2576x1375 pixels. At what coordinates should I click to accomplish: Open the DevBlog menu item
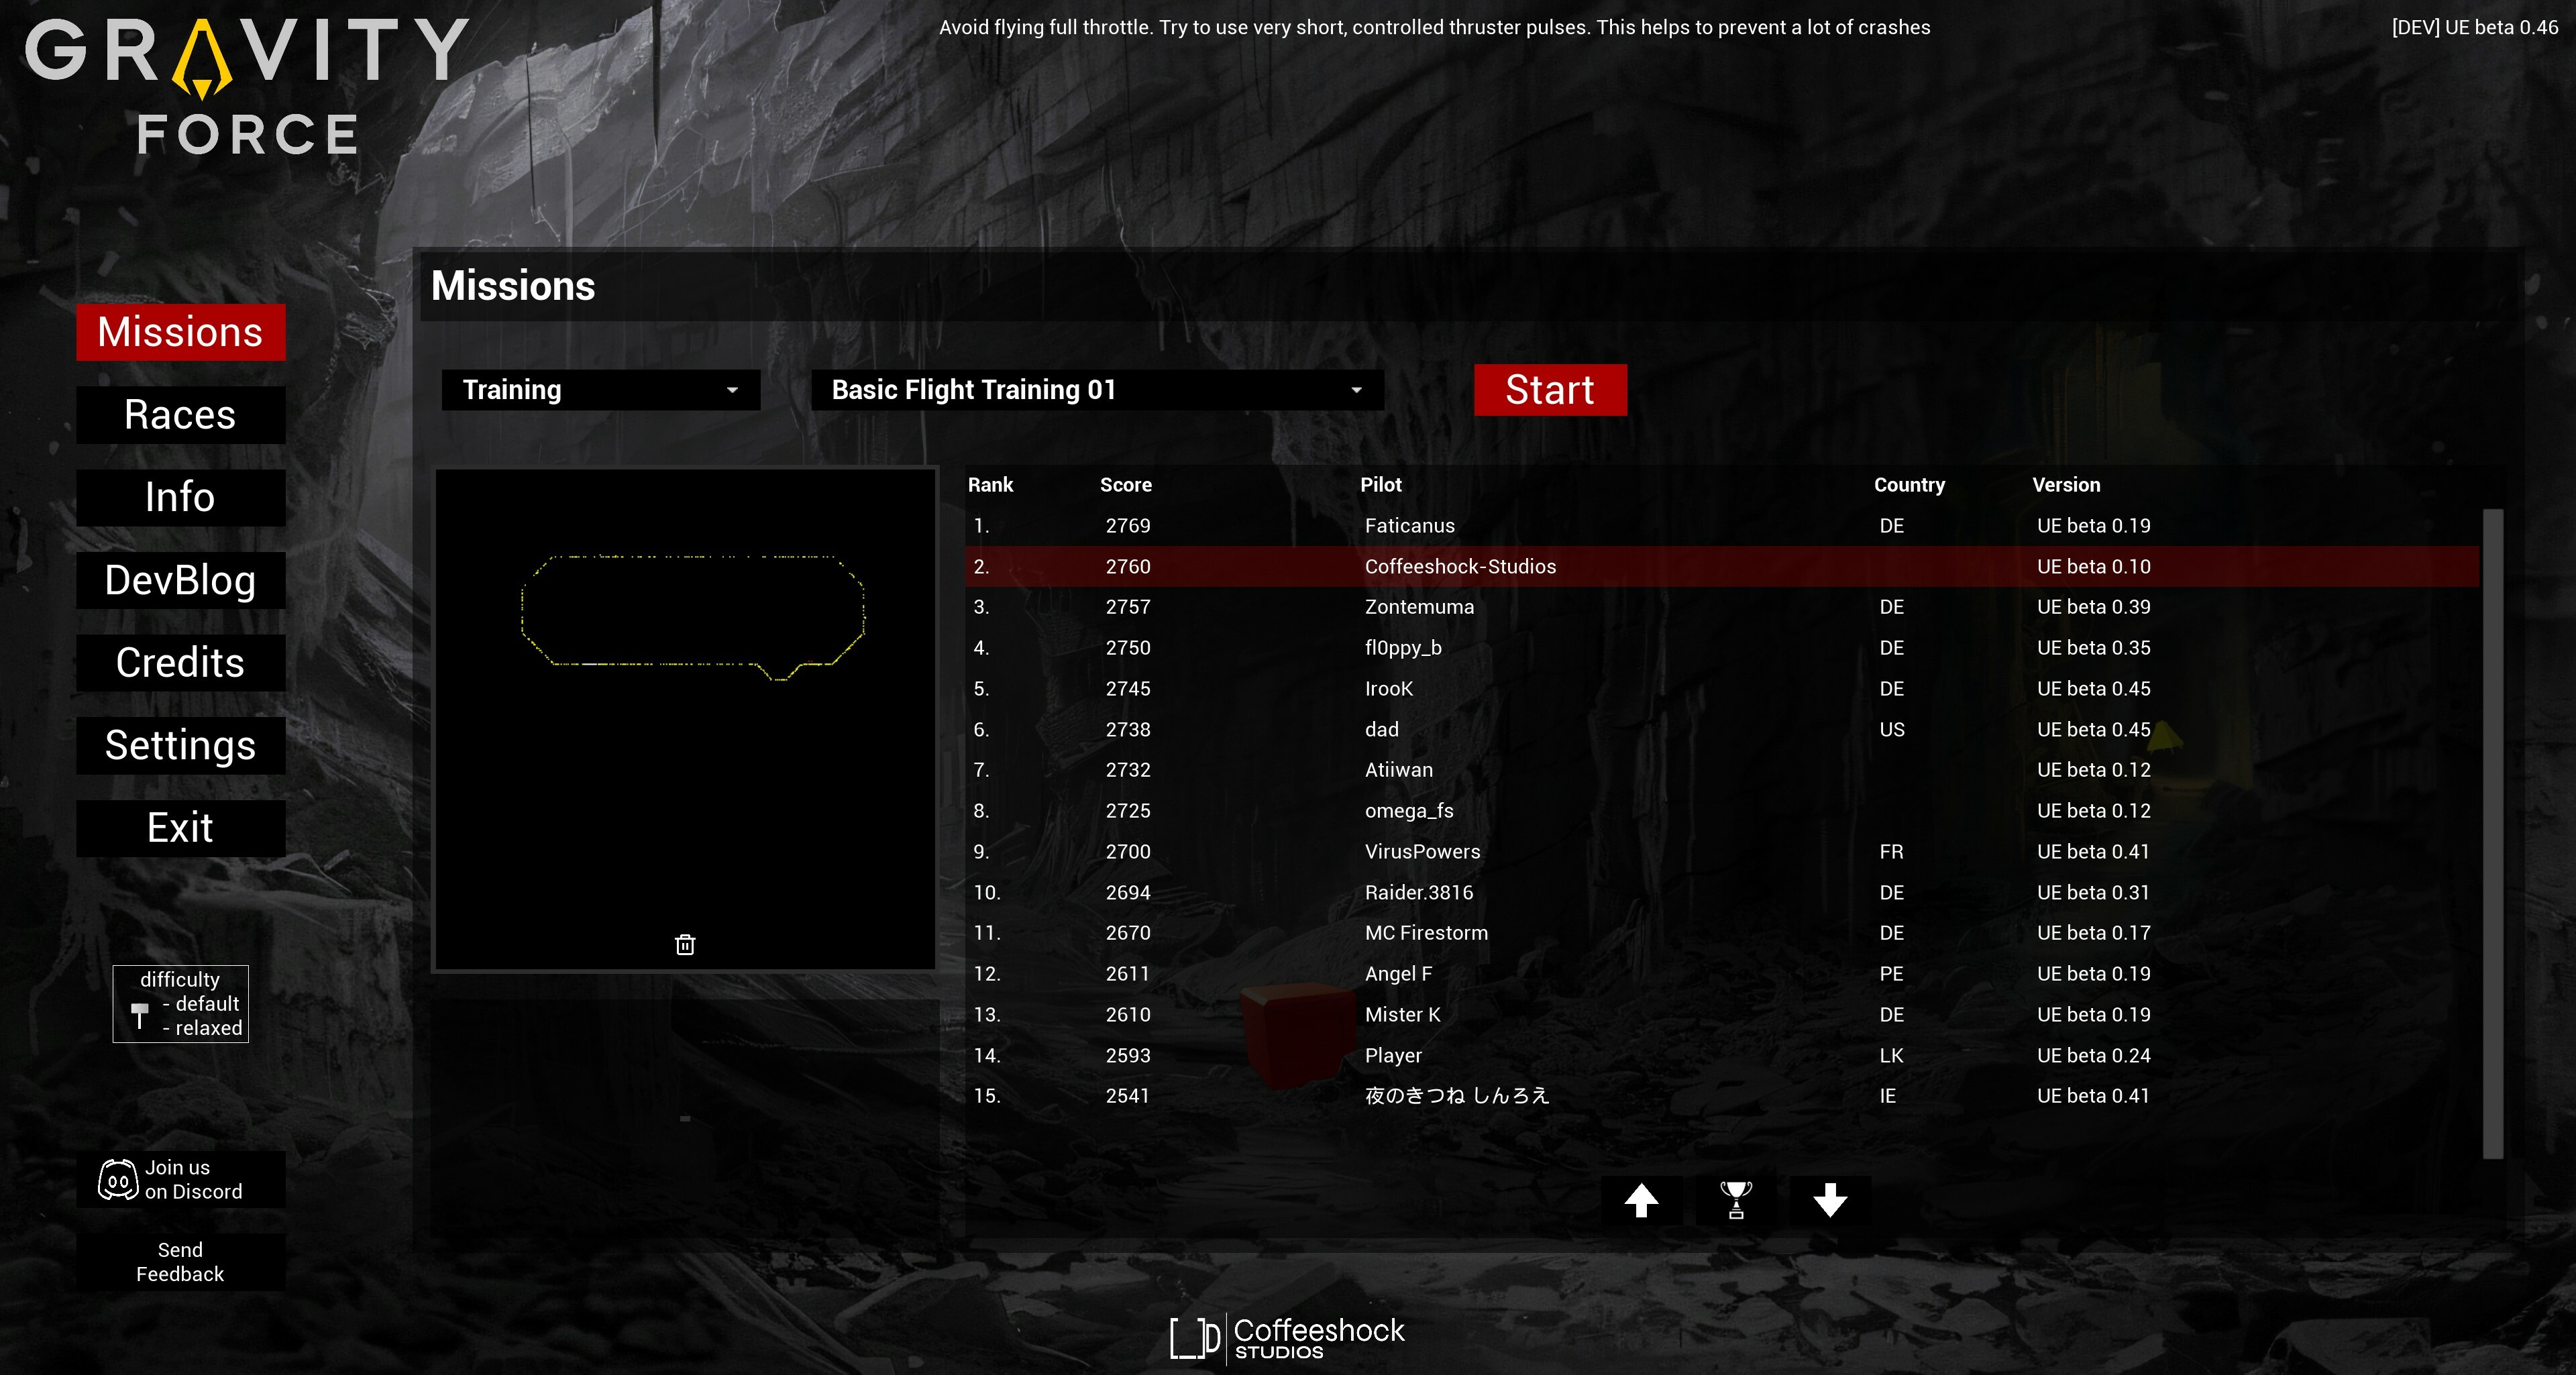tap(181, 581)
